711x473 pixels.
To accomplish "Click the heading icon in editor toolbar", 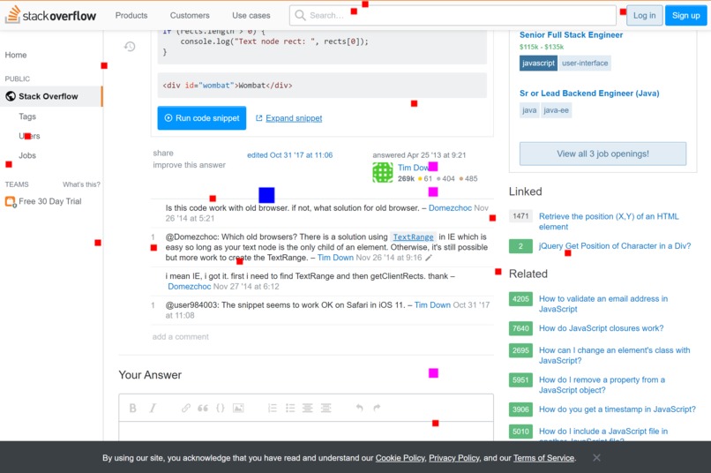I will click(308, 408).
